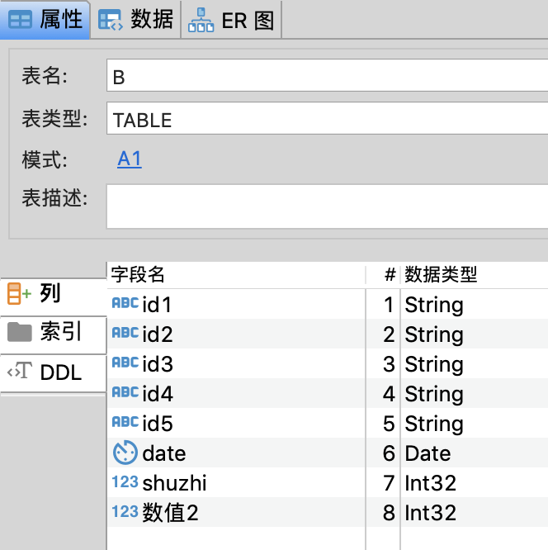
Task: Show the DDL section
Action: pyautogui.click(x=53, y=372)
